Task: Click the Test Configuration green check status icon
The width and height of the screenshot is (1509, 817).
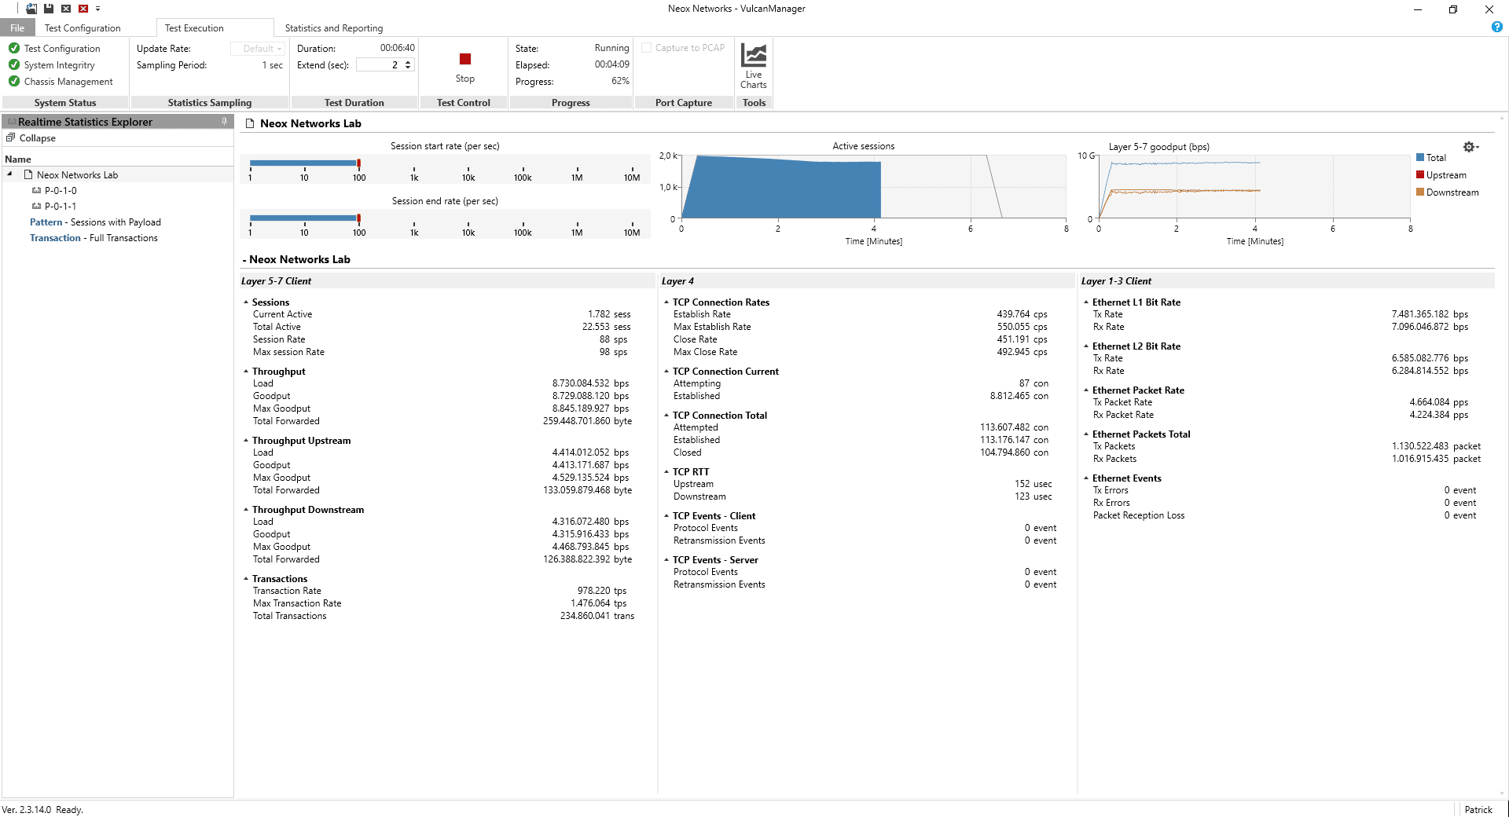Action: pos(14,48)
